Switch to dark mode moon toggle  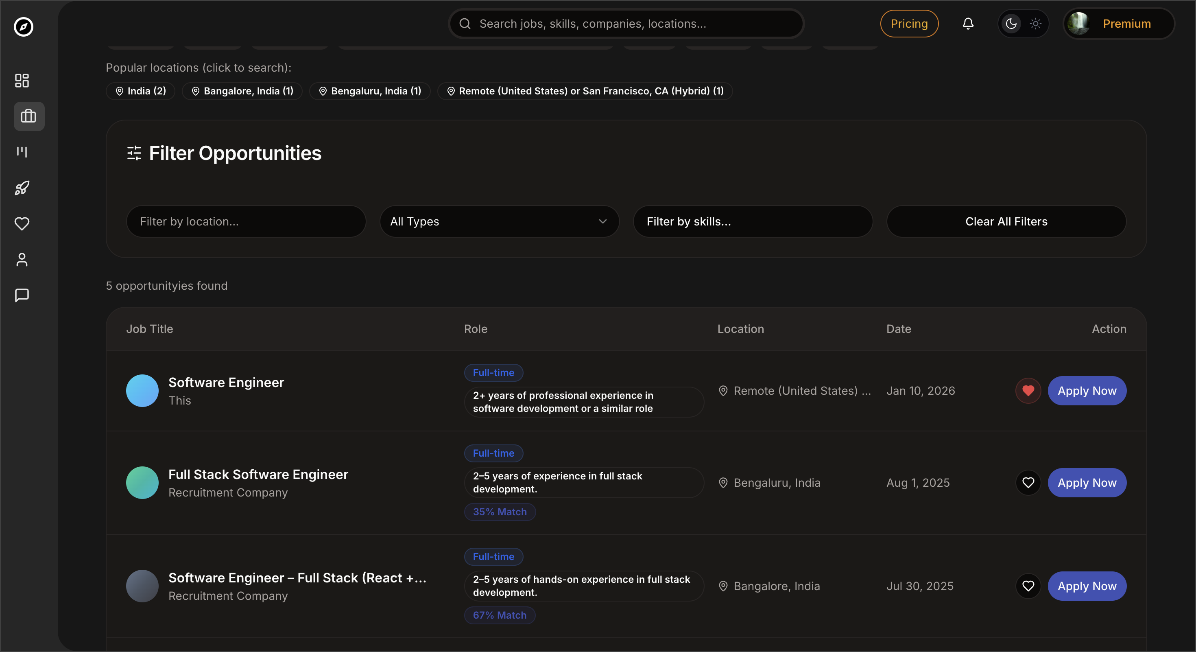(x=1011, y=24)
